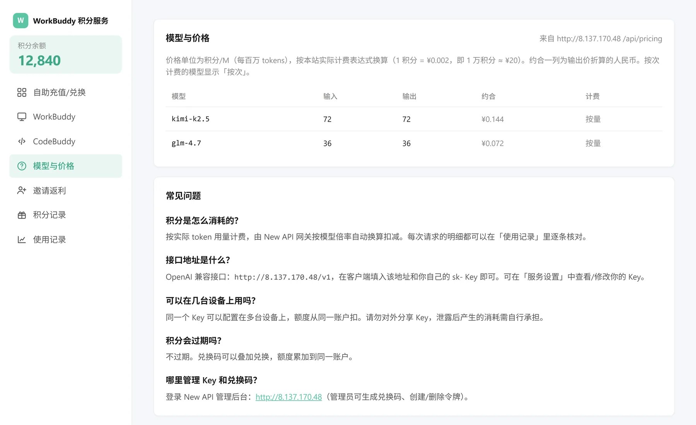This screenshot has width=696, height=425.
Task: Click the code brackets icon beside CodeBuddy
Action: 22,141
